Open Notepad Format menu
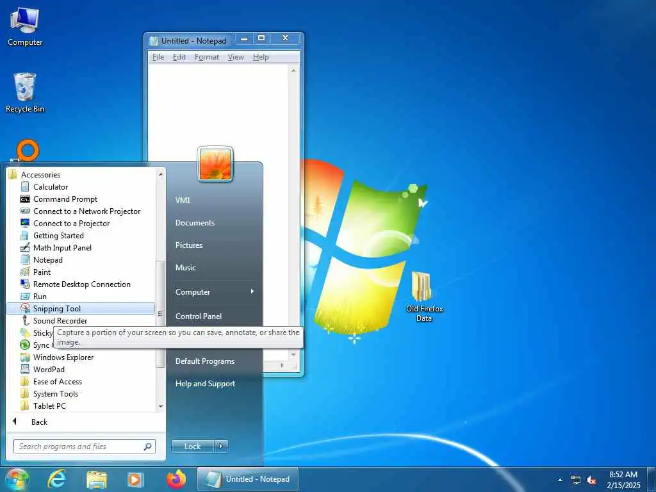 pos(207,57)
